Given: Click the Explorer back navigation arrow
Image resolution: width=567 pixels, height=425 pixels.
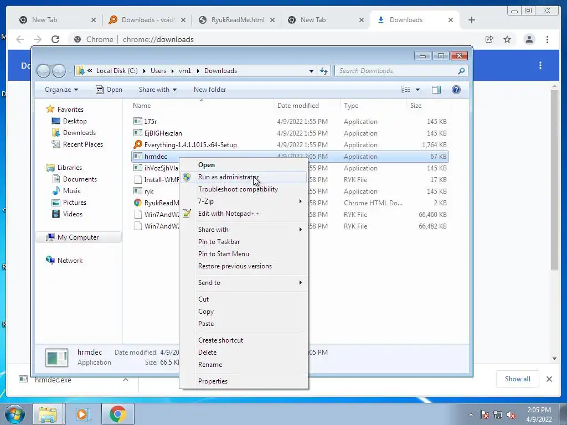Looking at the screenshot, I should 43,71.
